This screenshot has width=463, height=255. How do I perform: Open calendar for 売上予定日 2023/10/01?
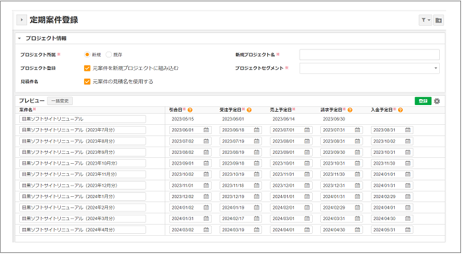307,163
